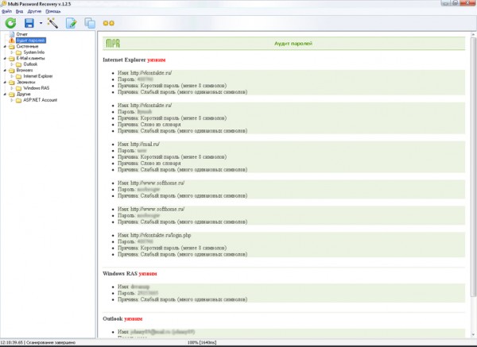Click the scroll up arrow of report
The height and width of the screenshot is (347, 477).
coord(473,35)
